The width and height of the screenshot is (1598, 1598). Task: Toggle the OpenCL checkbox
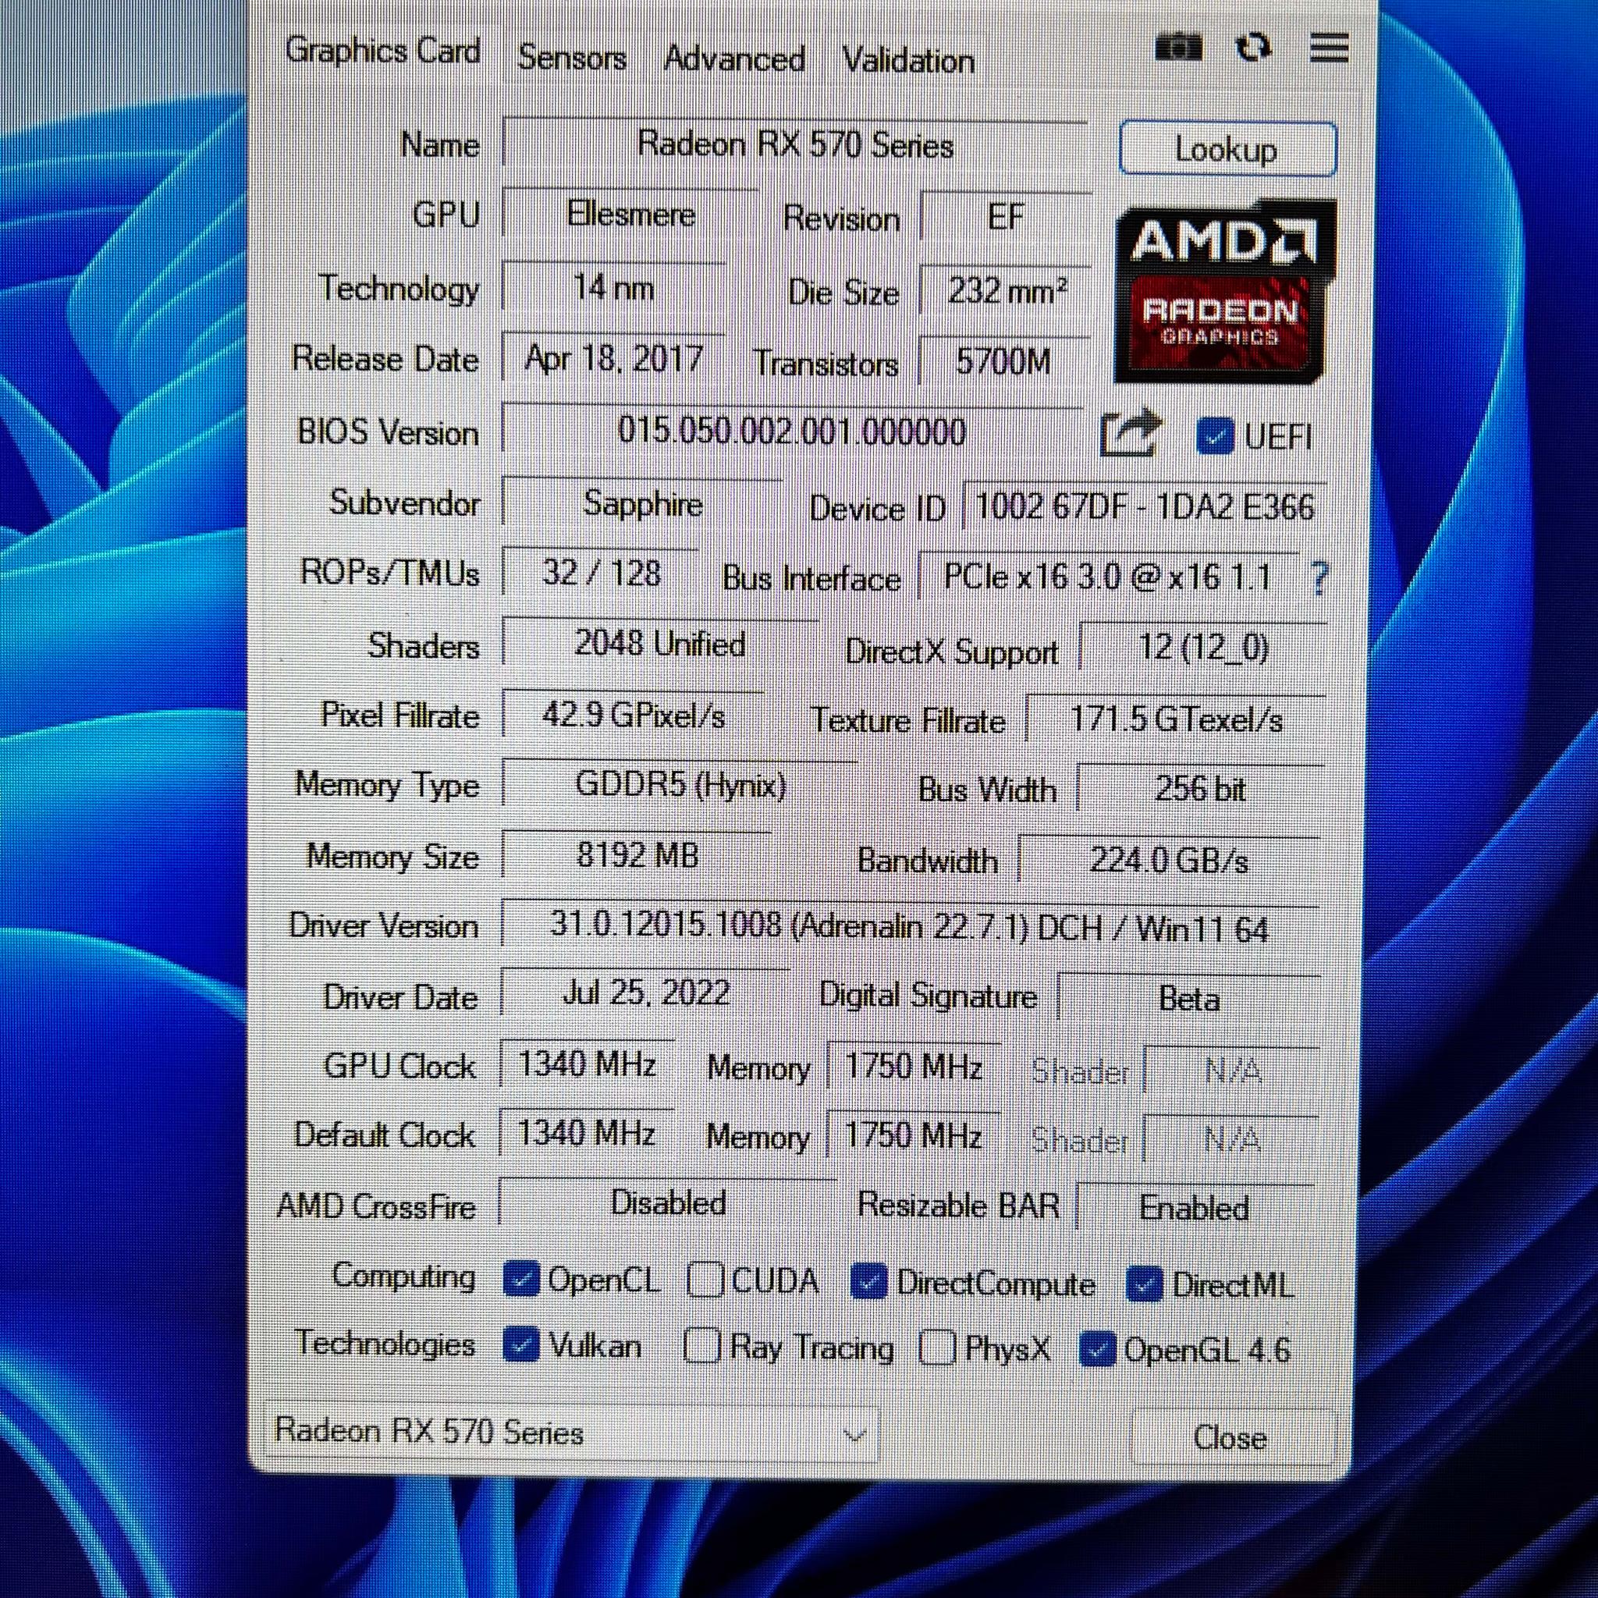(521, 1279)
